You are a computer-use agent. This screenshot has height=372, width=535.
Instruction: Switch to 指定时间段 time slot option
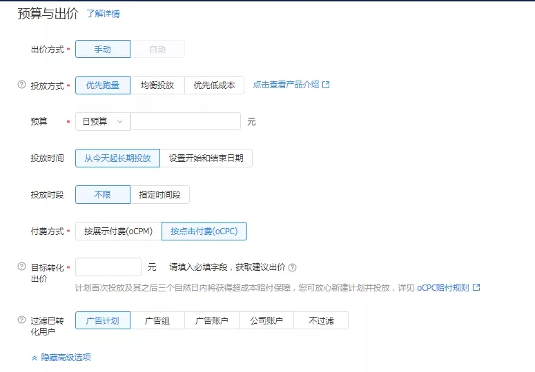(159, 194)
